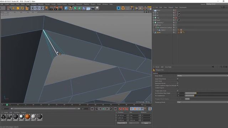This screenshot has height=128, width=228.
Task: Open the Object (Rel) coordinate dropdown
Action: [x=122, y=123]
